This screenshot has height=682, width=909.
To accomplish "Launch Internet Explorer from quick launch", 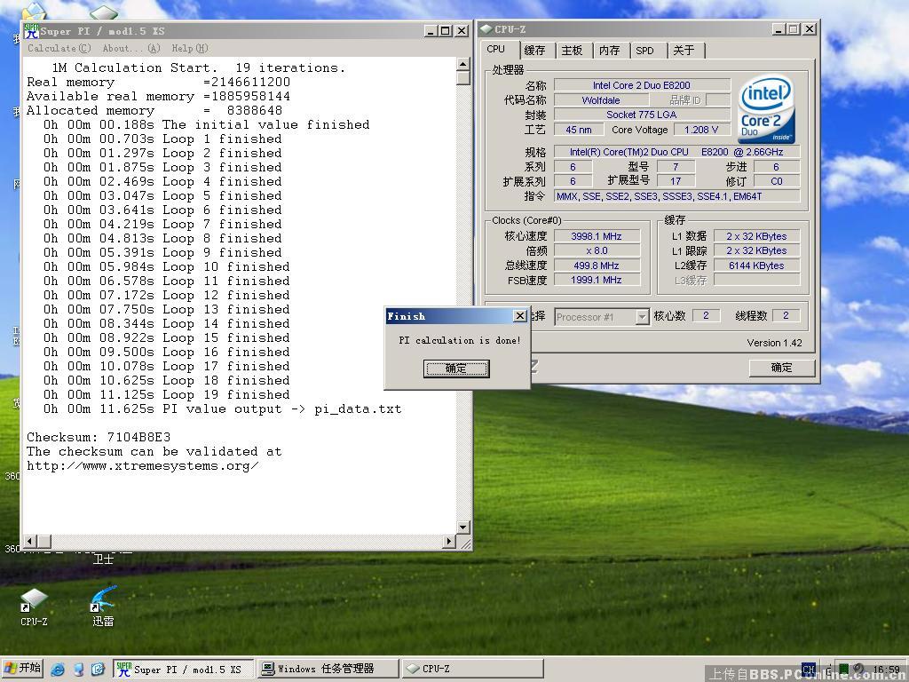I will (x=58, y=670).
